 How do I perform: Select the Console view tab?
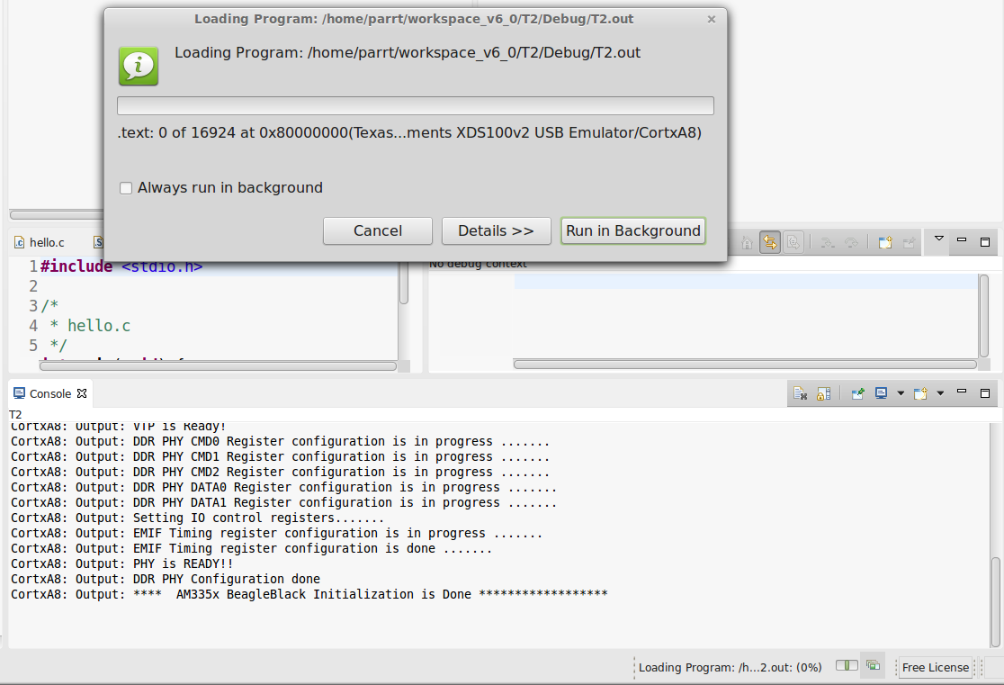[50, 393]
